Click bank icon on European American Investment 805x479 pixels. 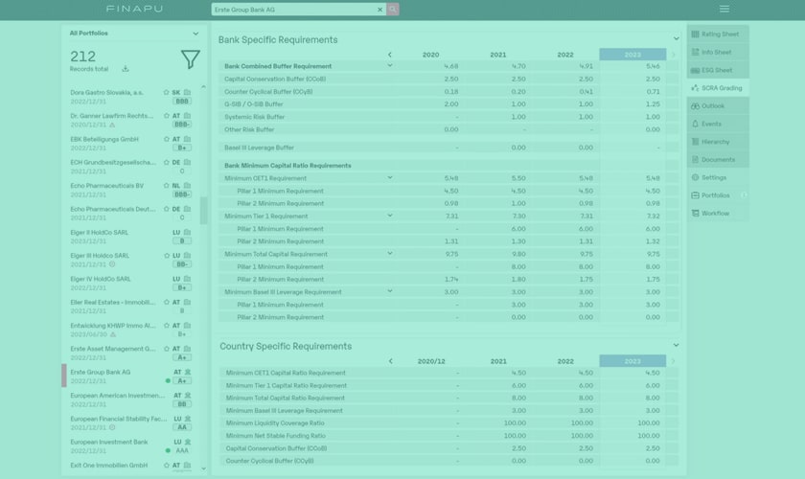pos(188,396)
